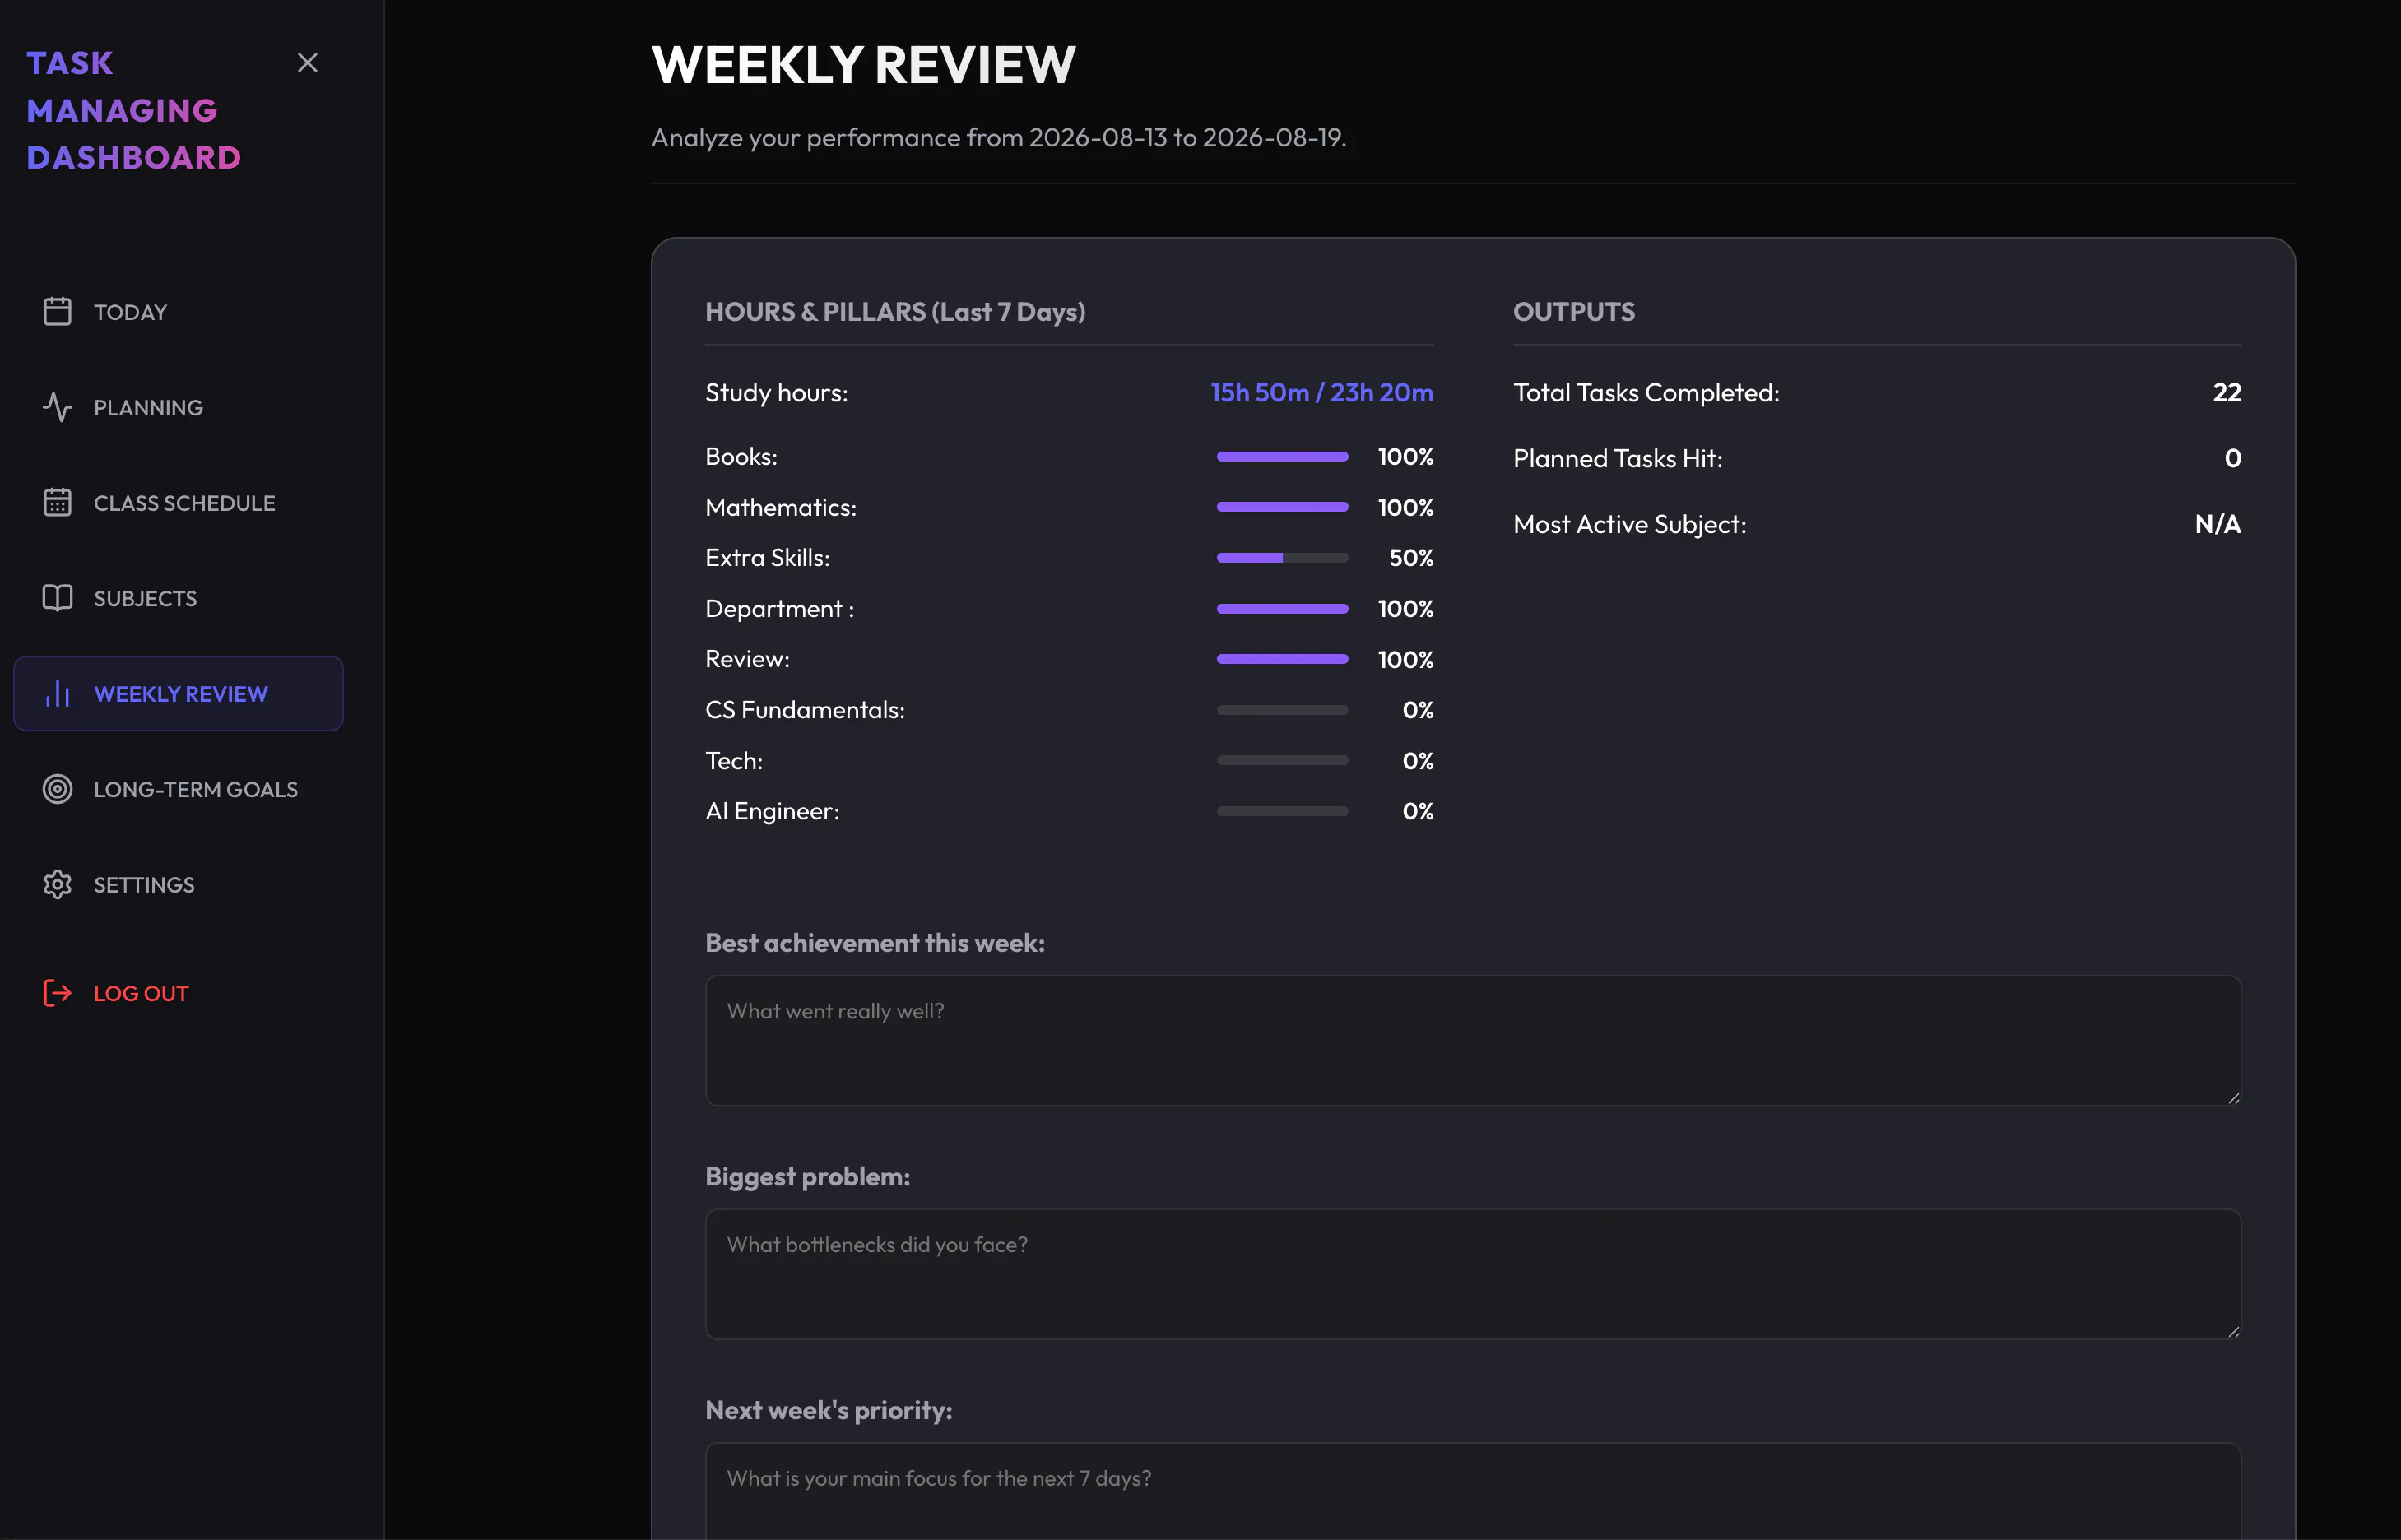
Task: Click the Department progress bar
Action: [1282, 608]
